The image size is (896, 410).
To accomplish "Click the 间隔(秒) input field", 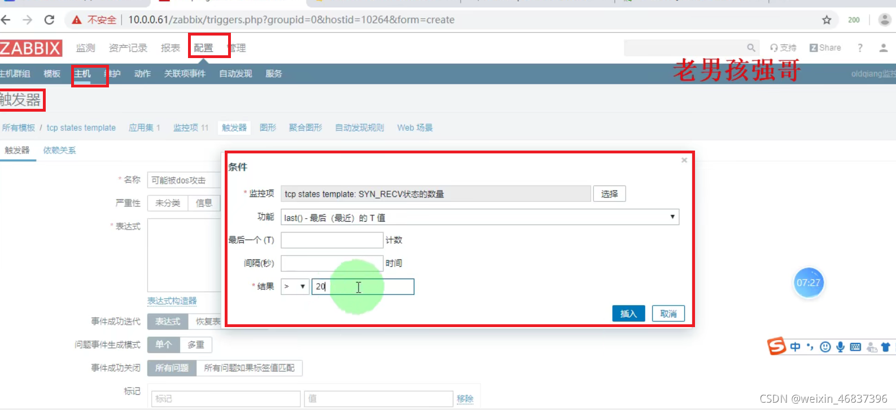I will (332, 263).
